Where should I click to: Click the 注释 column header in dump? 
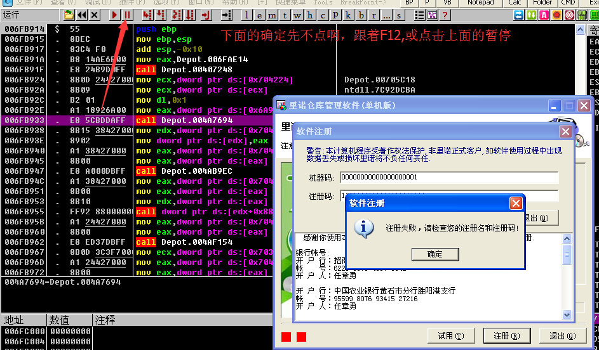182,320
